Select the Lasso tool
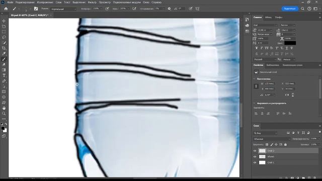The height and width of the screenshot is (181, 322). (4, 37)
